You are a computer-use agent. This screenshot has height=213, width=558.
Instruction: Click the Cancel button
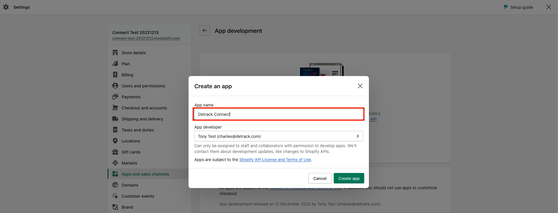[x=320, y=178]
